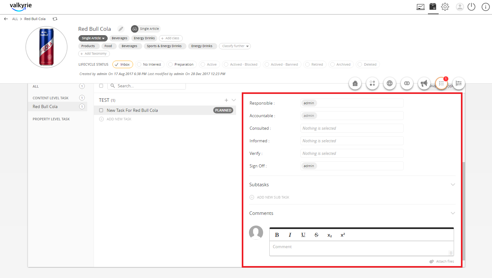Image resolution: width=492 pixels, height=278 pixels.
Task: Select Red Bull Cola in task sidebar
Action: [x=57, y=106]
